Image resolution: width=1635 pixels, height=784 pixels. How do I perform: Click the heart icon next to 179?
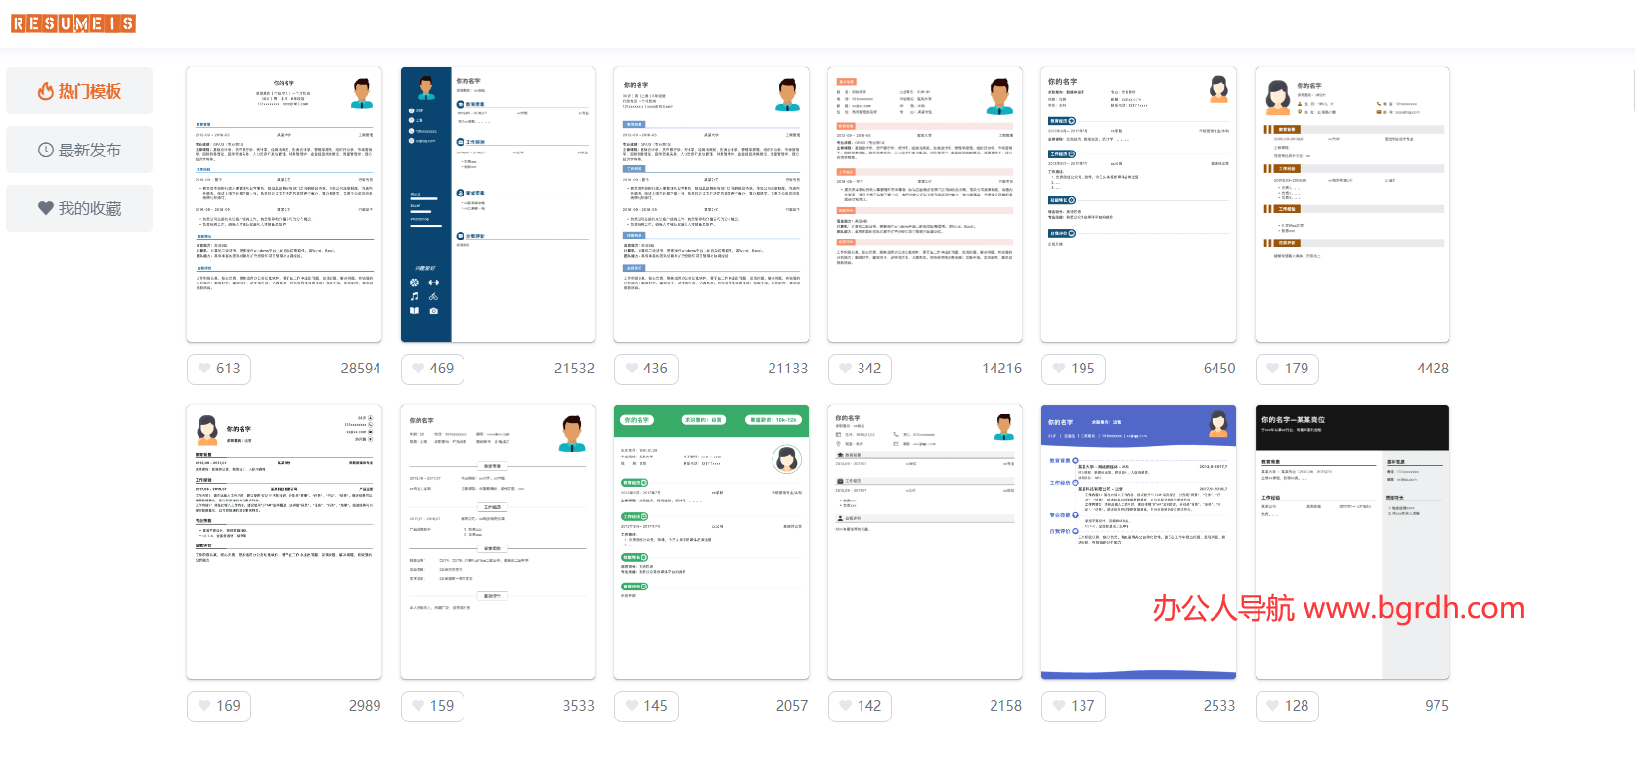point(1273,369)
